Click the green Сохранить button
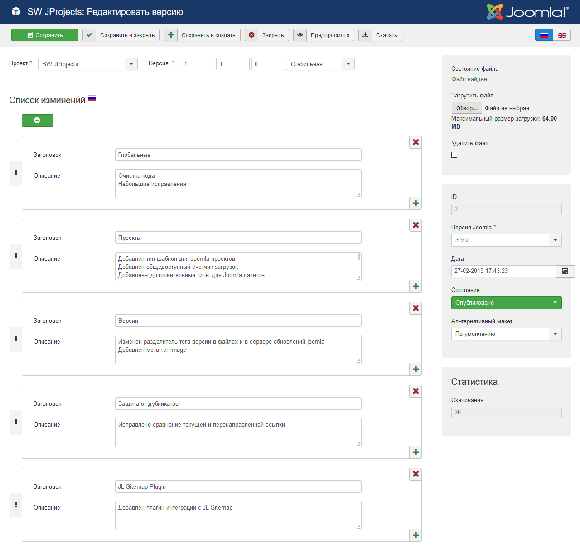 click(45, 35)
